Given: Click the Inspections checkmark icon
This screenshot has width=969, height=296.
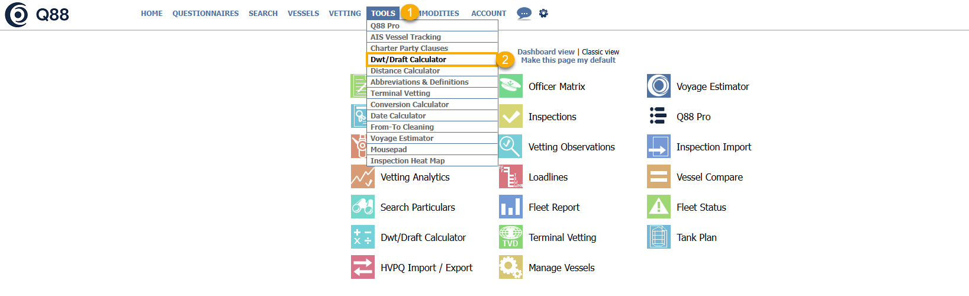Looking at the screenshot, I should [510, 117].
